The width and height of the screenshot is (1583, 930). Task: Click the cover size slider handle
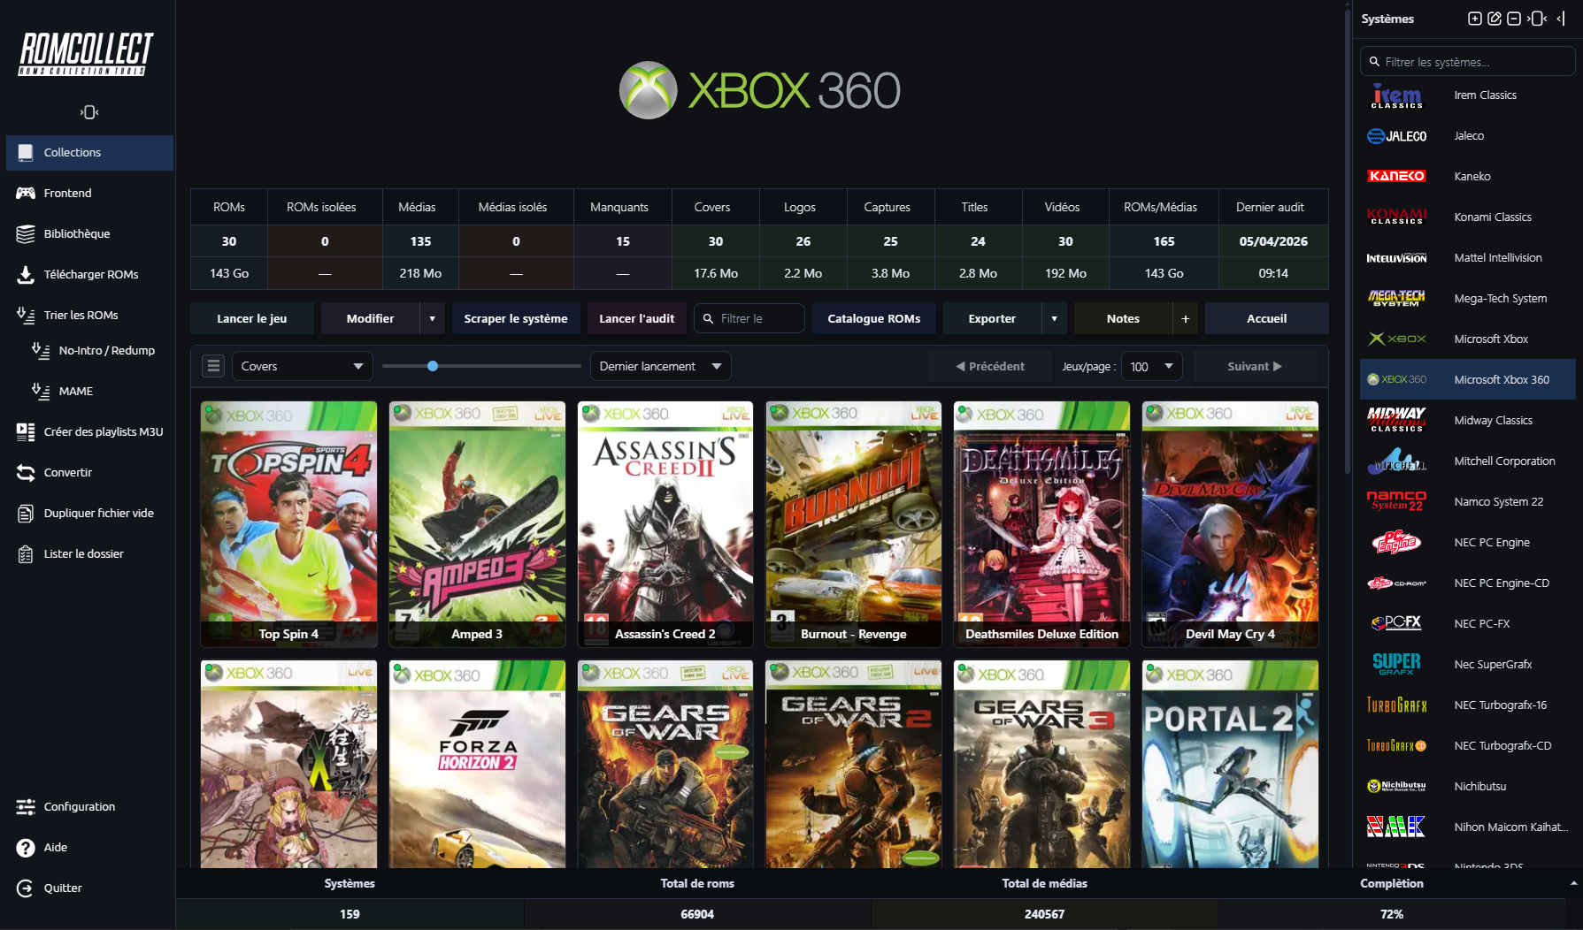(433, 366)
